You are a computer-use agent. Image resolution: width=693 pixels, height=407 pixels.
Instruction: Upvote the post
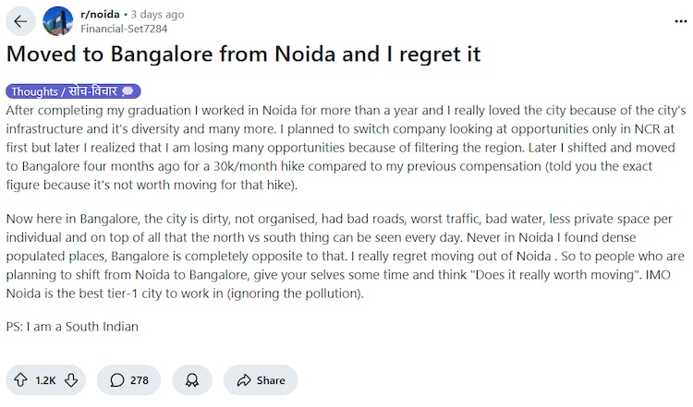[19, 379]
